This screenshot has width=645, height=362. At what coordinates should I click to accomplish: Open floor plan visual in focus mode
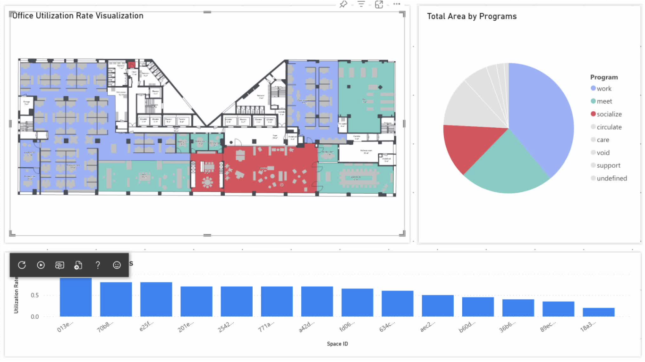pos(379,4)
